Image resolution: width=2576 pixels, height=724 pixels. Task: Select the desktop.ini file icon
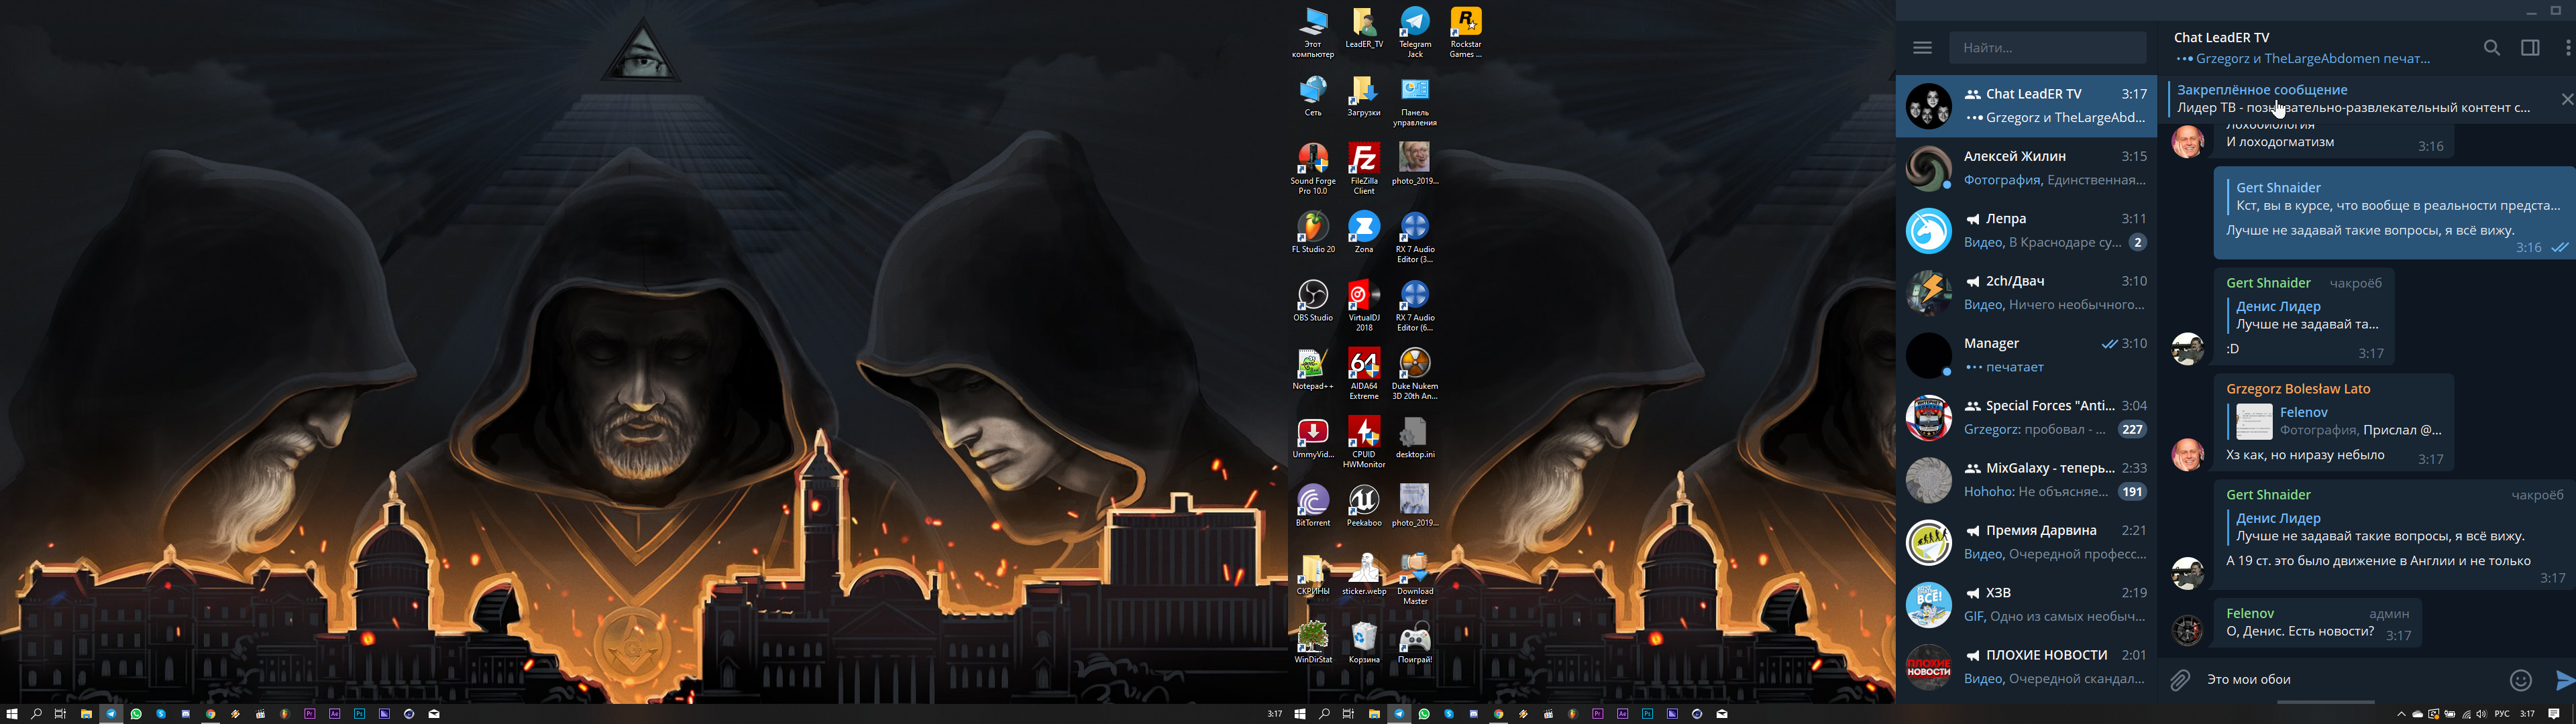click(1415, 438)
